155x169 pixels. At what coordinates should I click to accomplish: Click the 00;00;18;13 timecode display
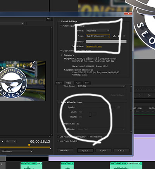[x=40, y=141]
